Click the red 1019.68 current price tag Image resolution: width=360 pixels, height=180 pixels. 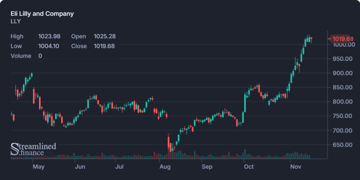[341, 39]
